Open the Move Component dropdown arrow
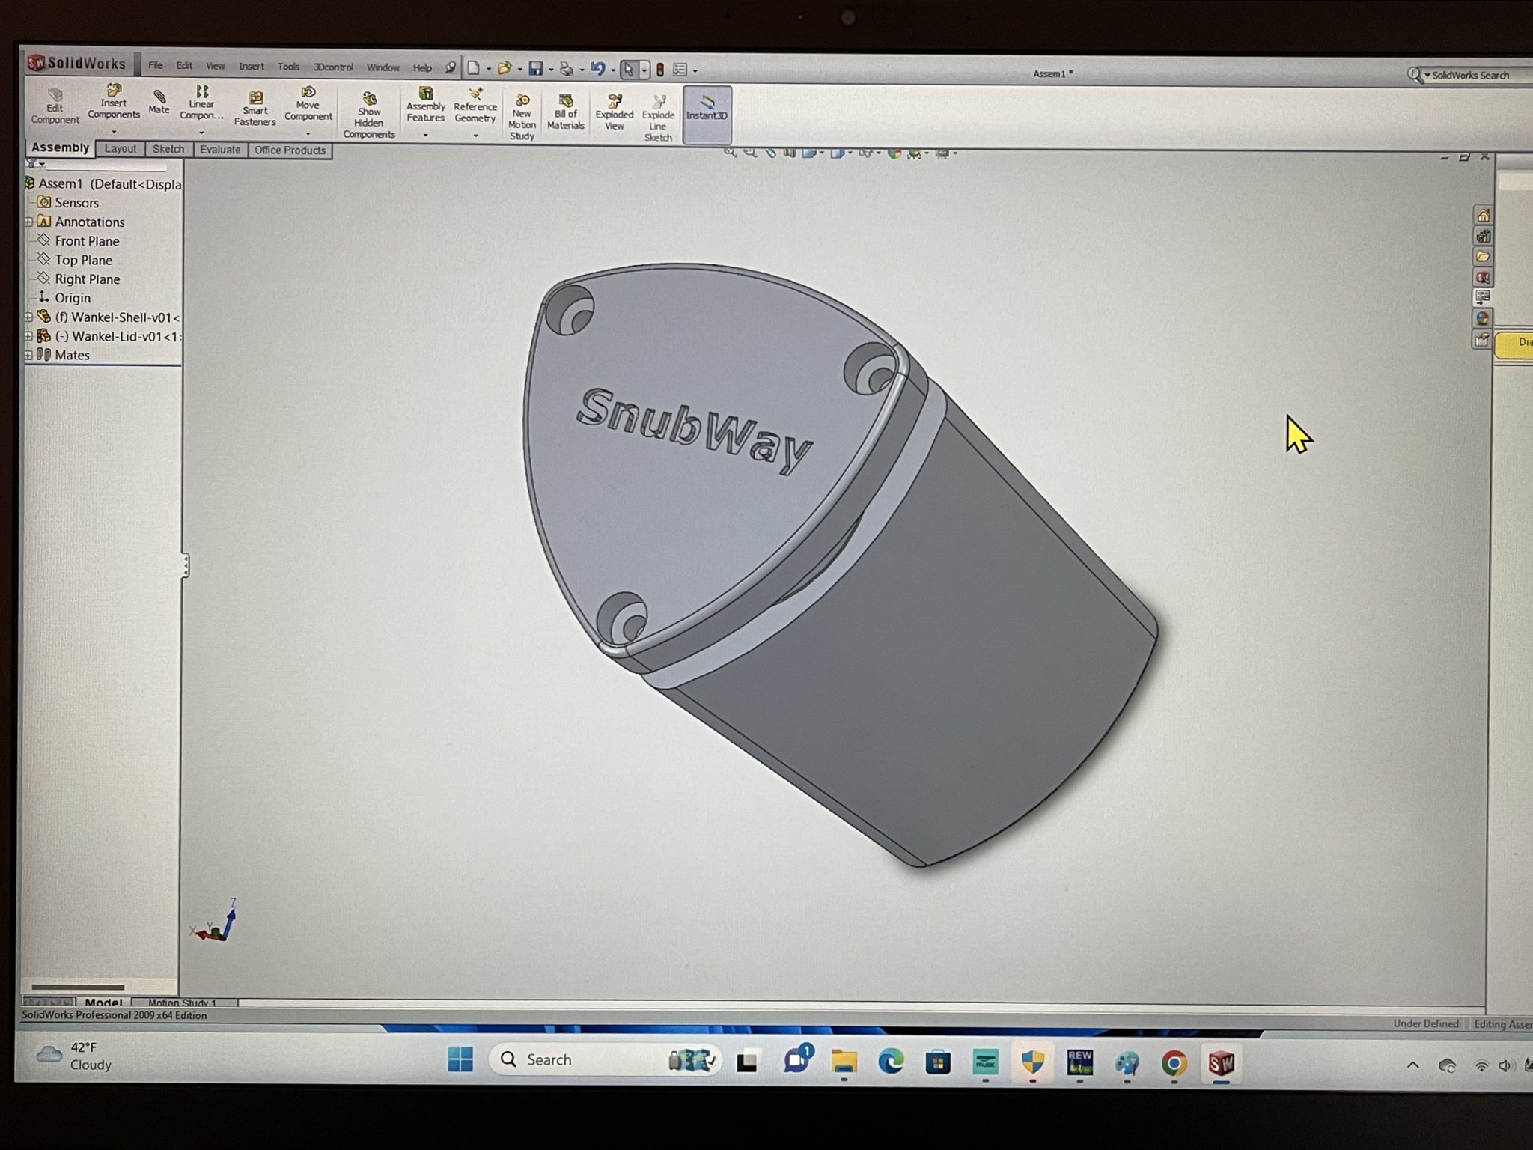The width and height of the screenshot is (1533, 1150). click(x=308, y=134)
